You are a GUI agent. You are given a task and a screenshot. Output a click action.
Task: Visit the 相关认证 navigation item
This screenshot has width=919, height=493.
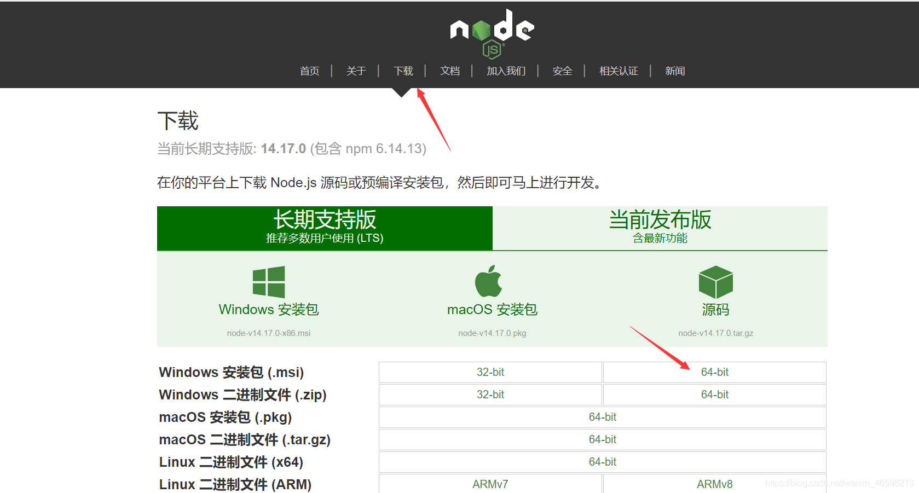pyautogui.click(x=619, y=71)
